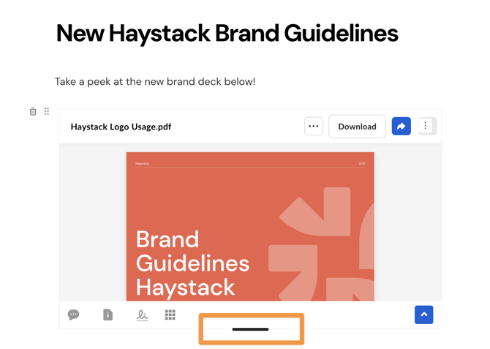Viewport: 490px width, 349px height.
Task: Click the Haystack Logo Usage.pdf file name
Action: pos(121,127)
